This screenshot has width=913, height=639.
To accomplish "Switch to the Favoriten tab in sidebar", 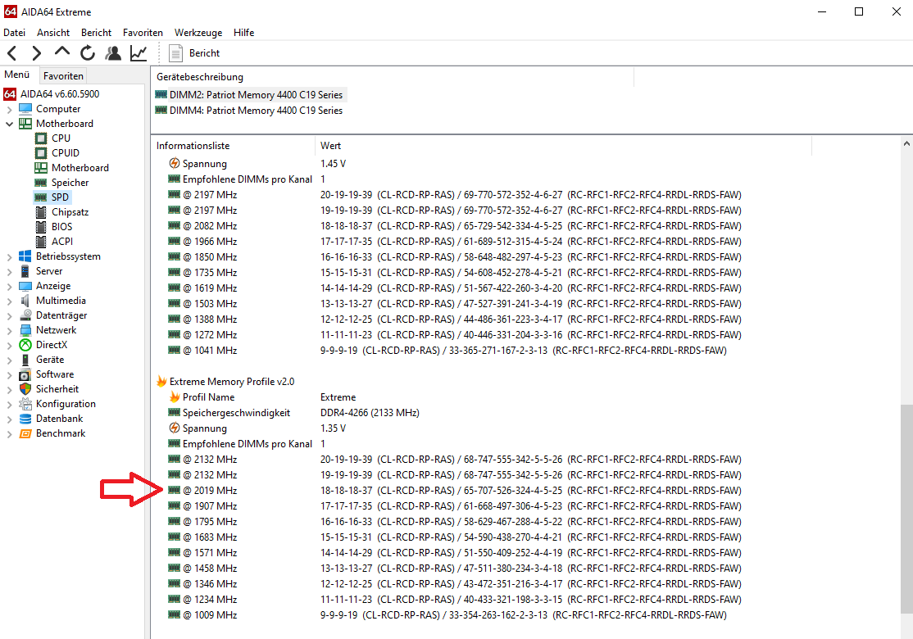I will click(63, 75).
